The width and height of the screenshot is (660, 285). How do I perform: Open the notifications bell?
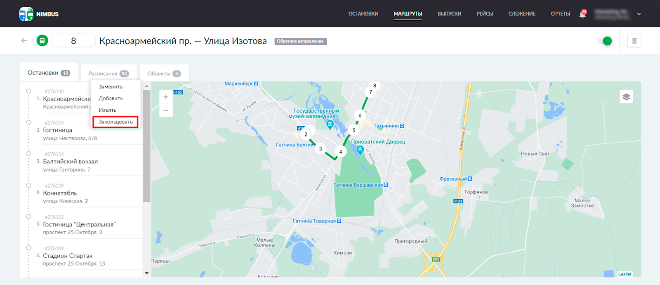[582, 14]
